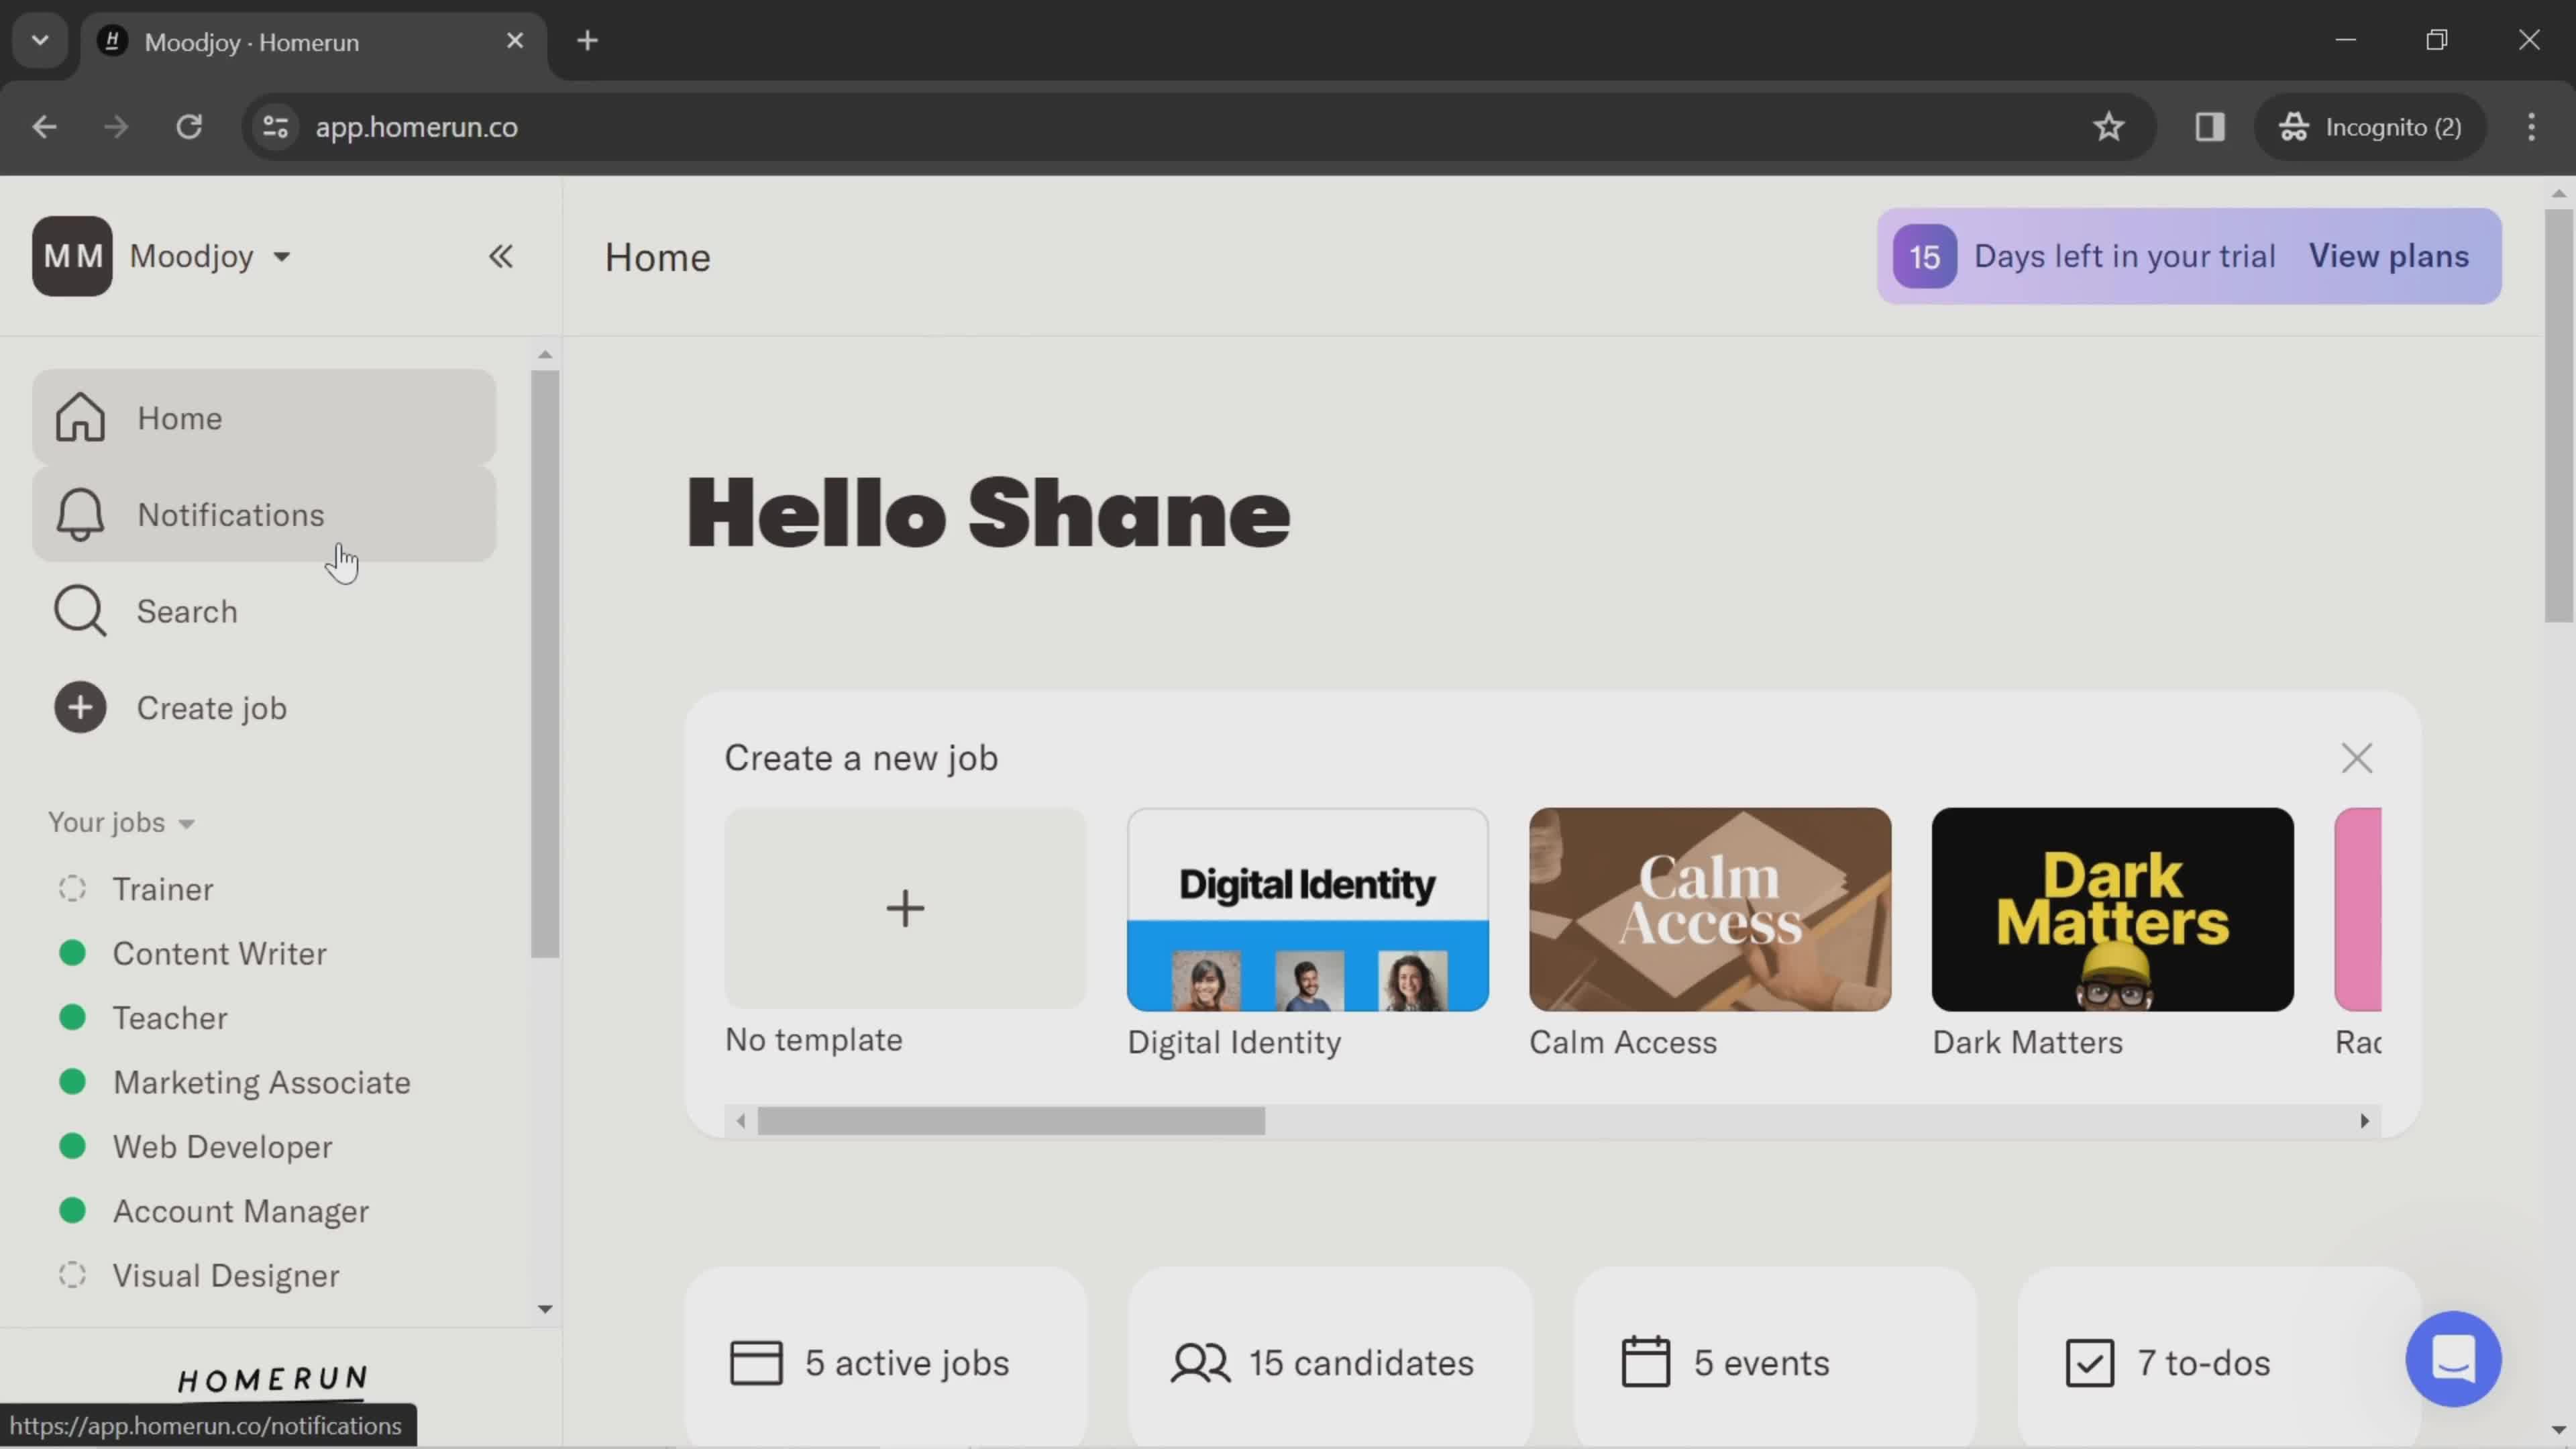Collapse the sidebar with double-chevron icon
The width and height of the screenshot is (2576, 1449).
(501, 257)
